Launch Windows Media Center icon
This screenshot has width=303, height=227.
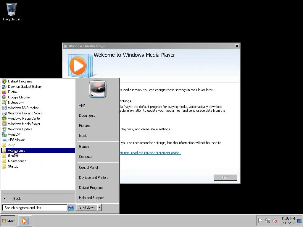tap(4, 119)
